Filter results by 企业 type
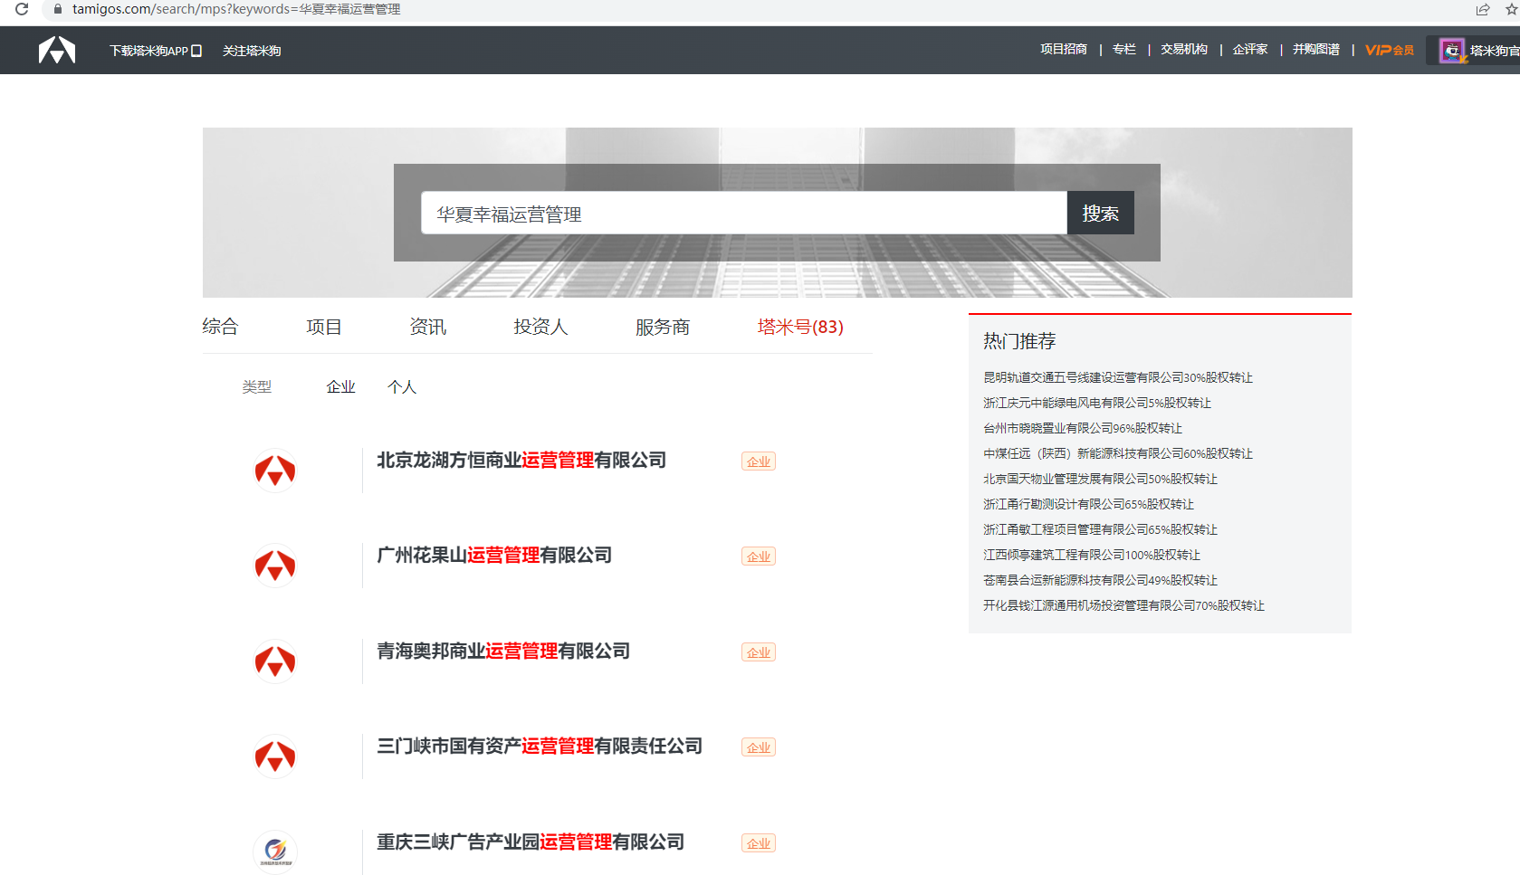This screenshot has height=875, width=1520. coord(340,387)
